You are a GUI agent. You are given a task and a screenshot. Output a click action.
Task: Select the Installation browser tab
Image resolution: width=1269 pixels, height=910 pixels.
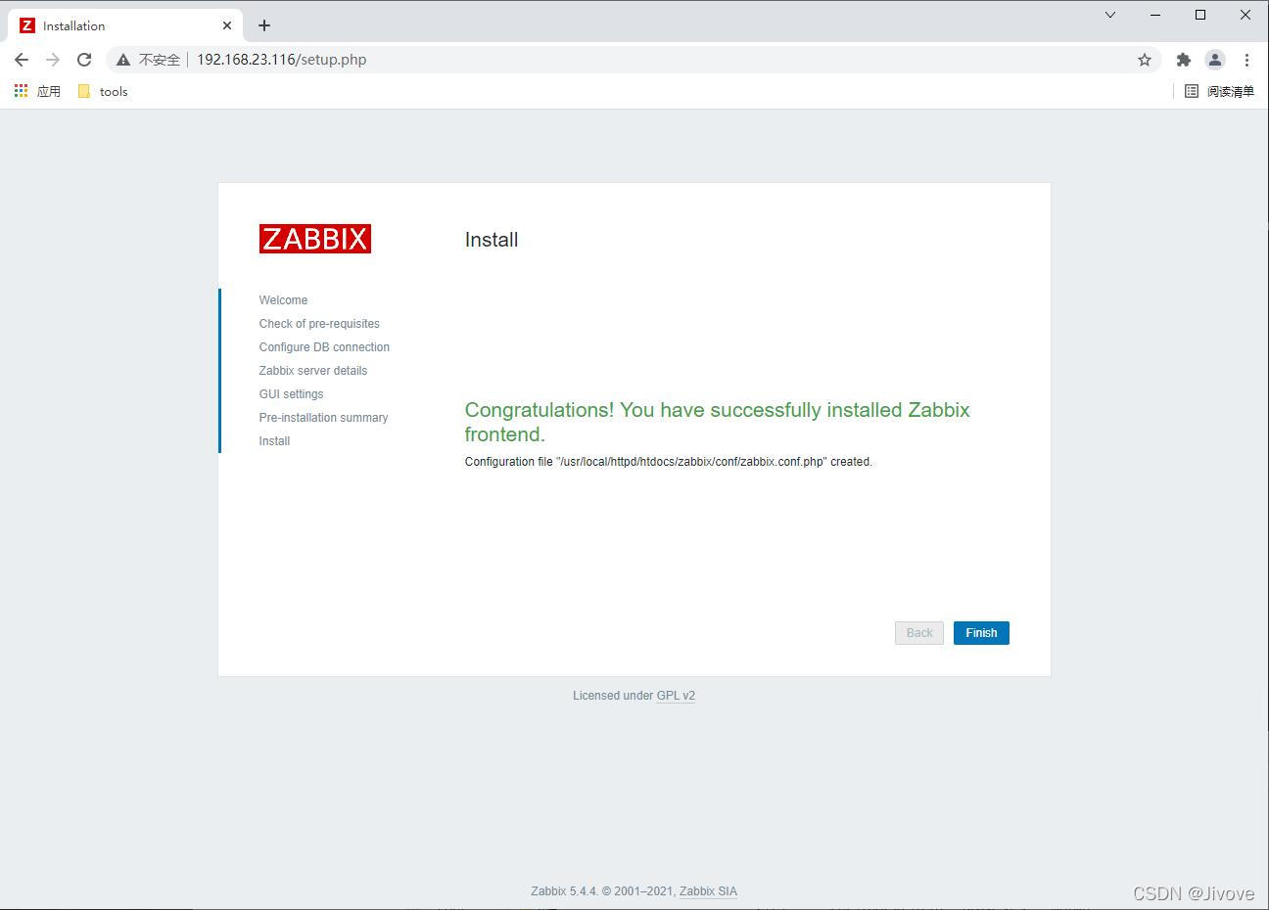click(125, 25)
